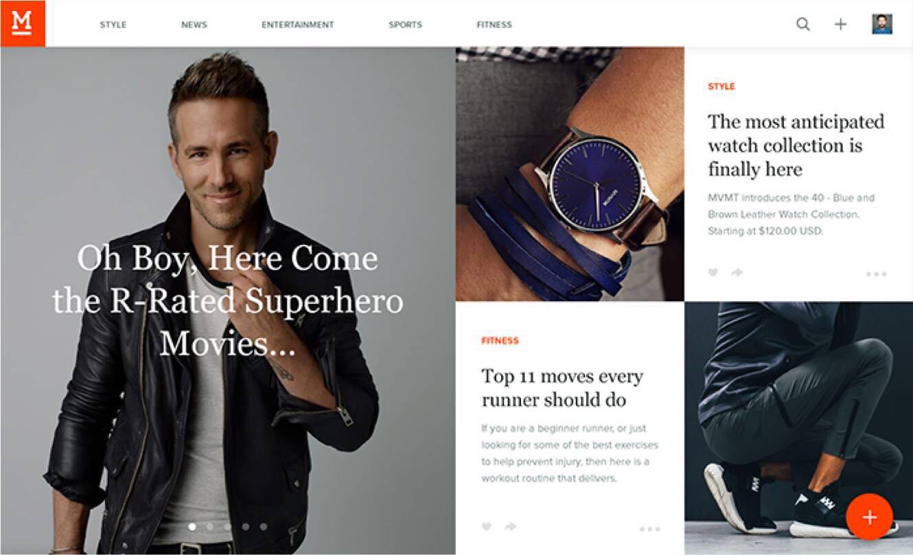913x555 pixels.
Task: Select the third carousel slide dot
Action: point(228,527)
